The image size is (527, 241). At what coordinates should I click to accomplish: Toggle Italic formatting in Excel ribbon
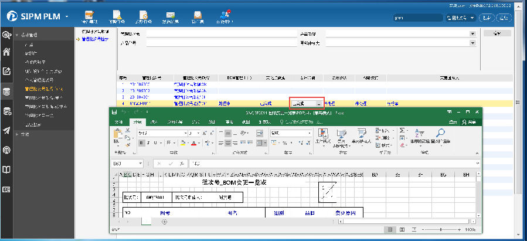(x=149, y=143)
